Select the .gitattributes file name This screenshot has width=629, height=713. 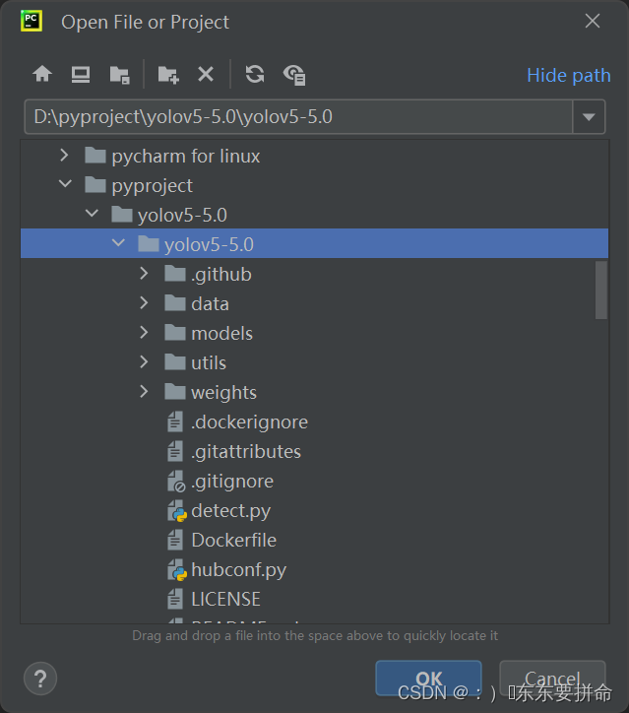click(x=246, y=452)
